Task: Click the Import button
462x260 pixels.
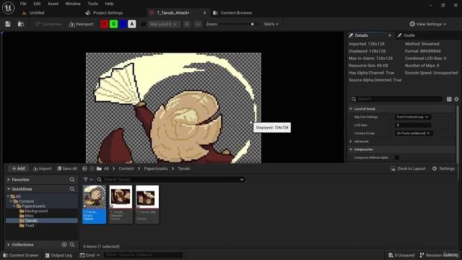Action: point(42,168)
